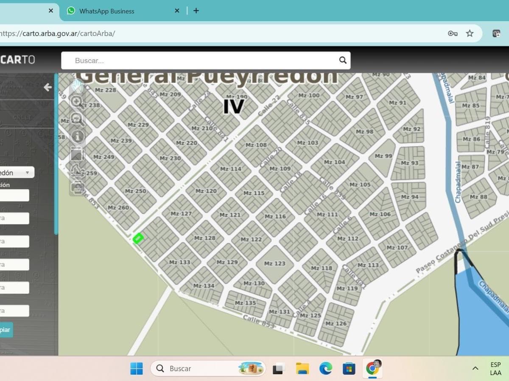Open the password key icon

coord(453,33)
